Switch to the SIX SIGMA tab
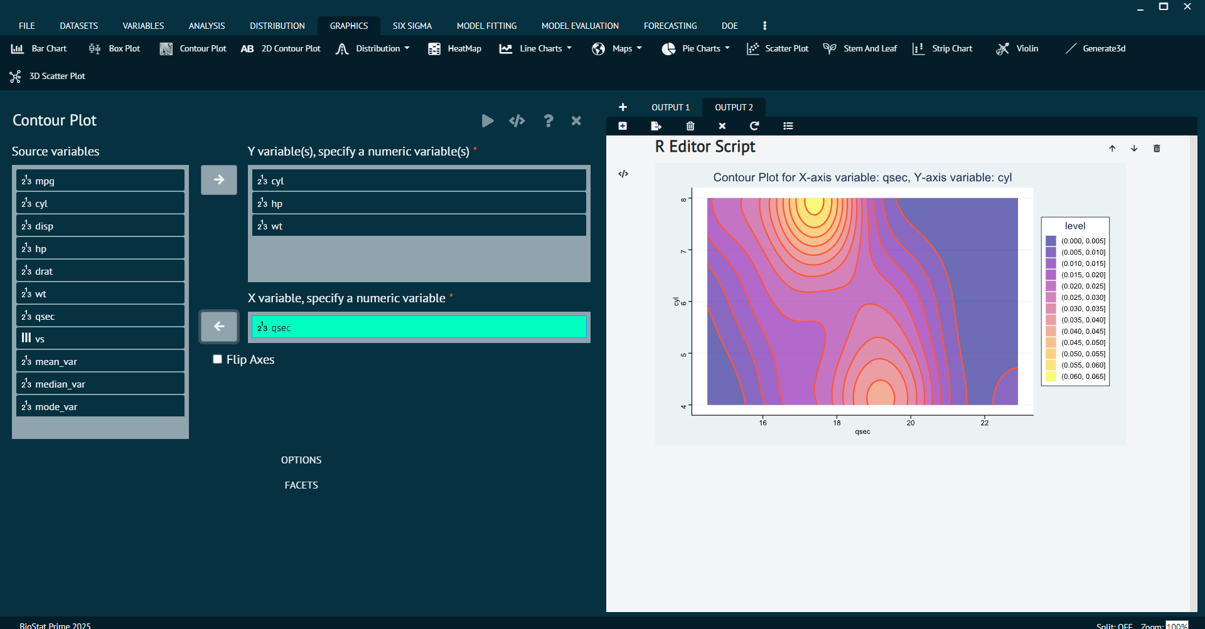The width and height of the screenshot is (1205, 629). (x=412, y=26)
